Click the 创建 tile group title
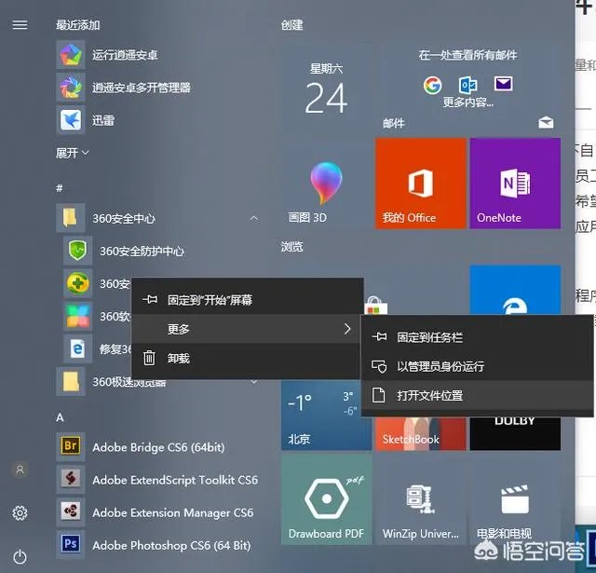 (x=291, y=25)
